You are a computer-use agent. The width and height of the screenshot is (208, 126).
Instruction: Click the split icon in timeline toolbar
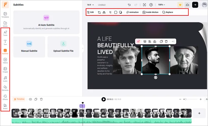coord(30,99)
